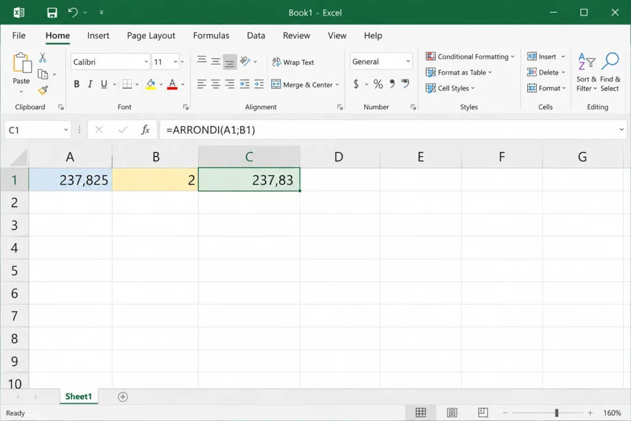631x421 pixels.
Task: Open the Cell Styles dropdown
Action: 450,88
